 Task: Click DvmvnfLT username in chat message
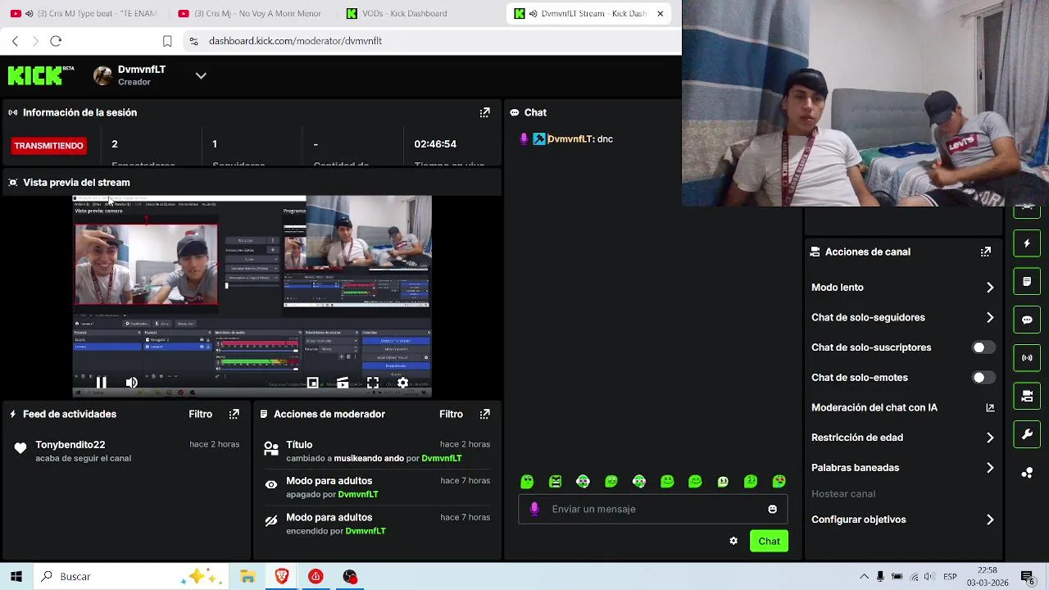click(x=570, y=139)
